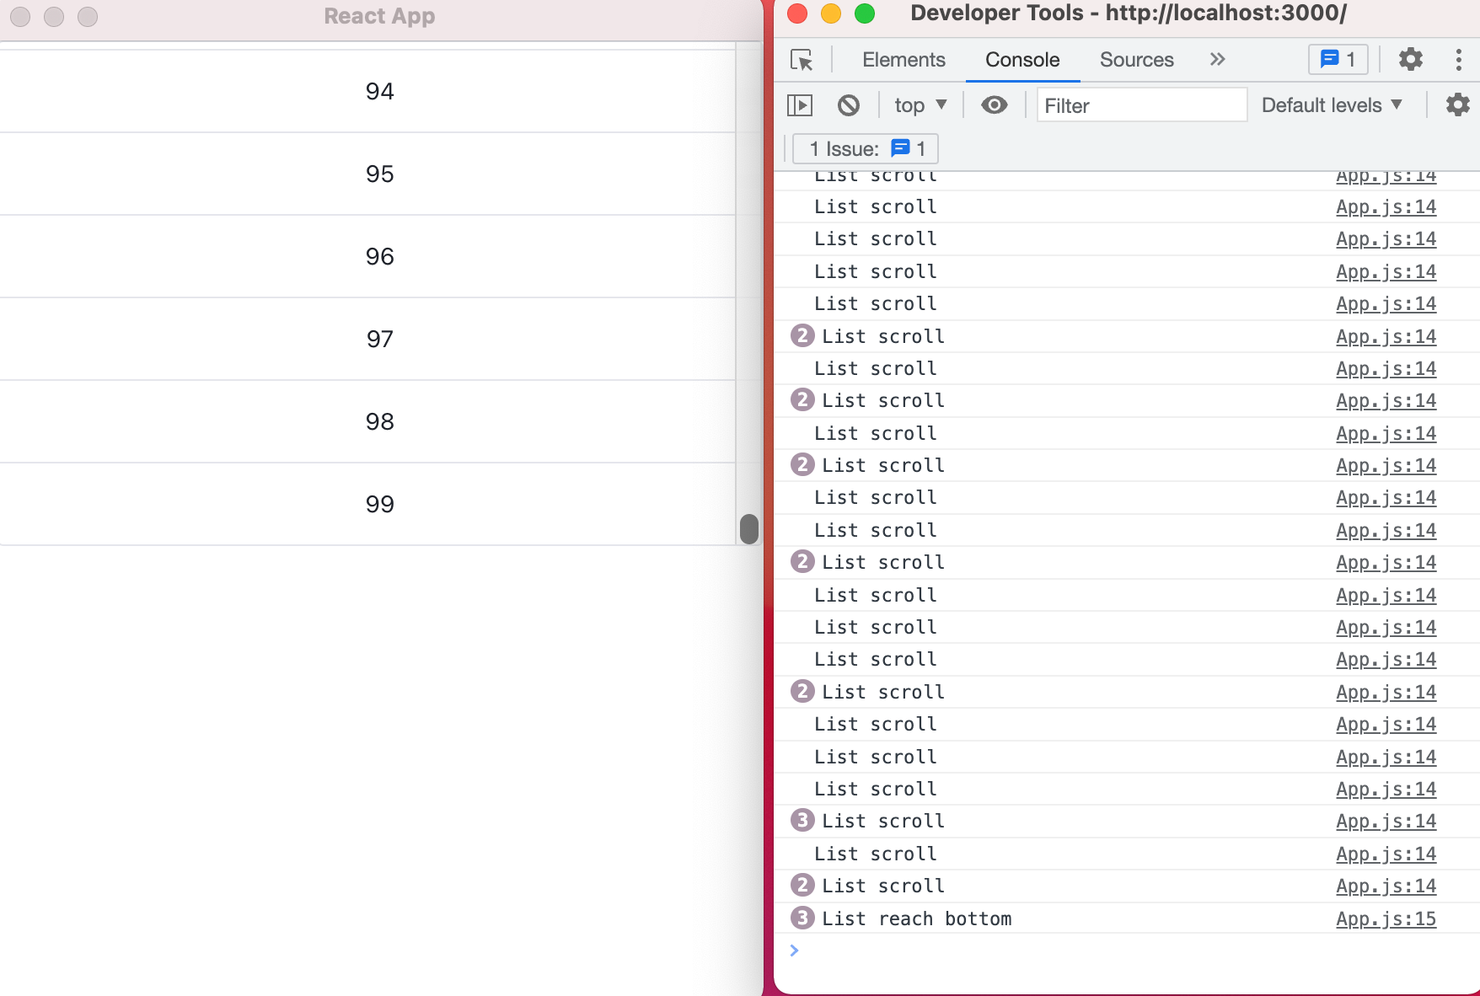
Task: Show the console drawer panel icon
Action: [801, 104]
